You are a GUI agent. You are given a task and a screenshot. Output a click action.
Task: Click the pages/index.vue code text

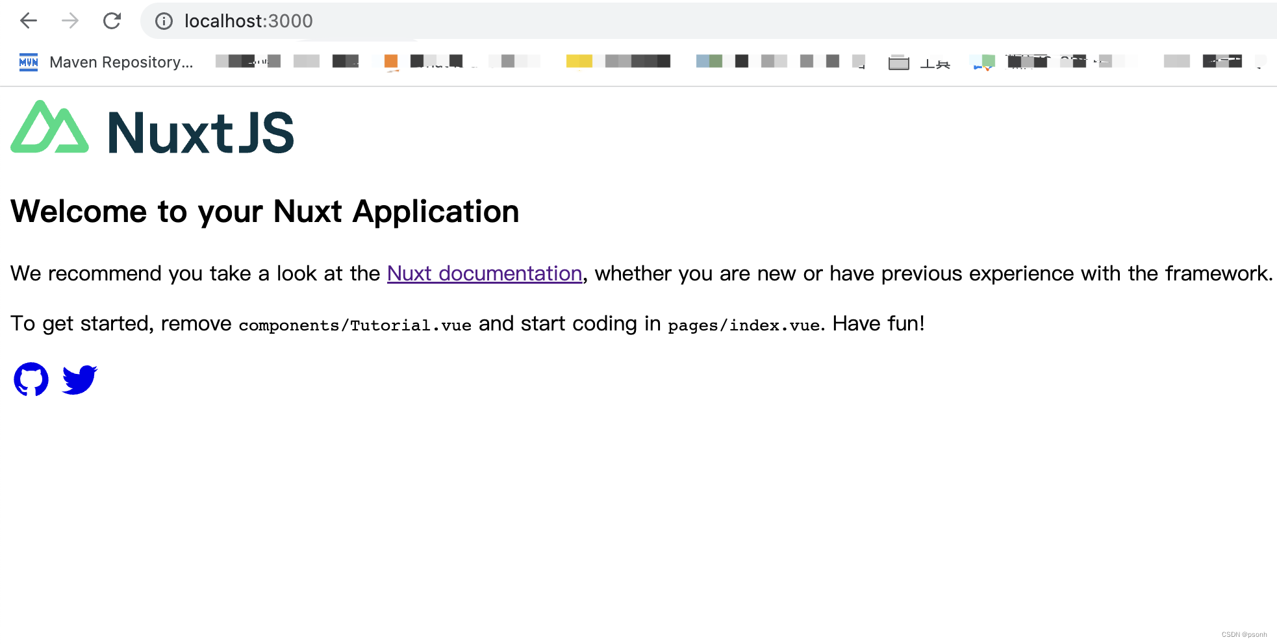tap(744, 325)
